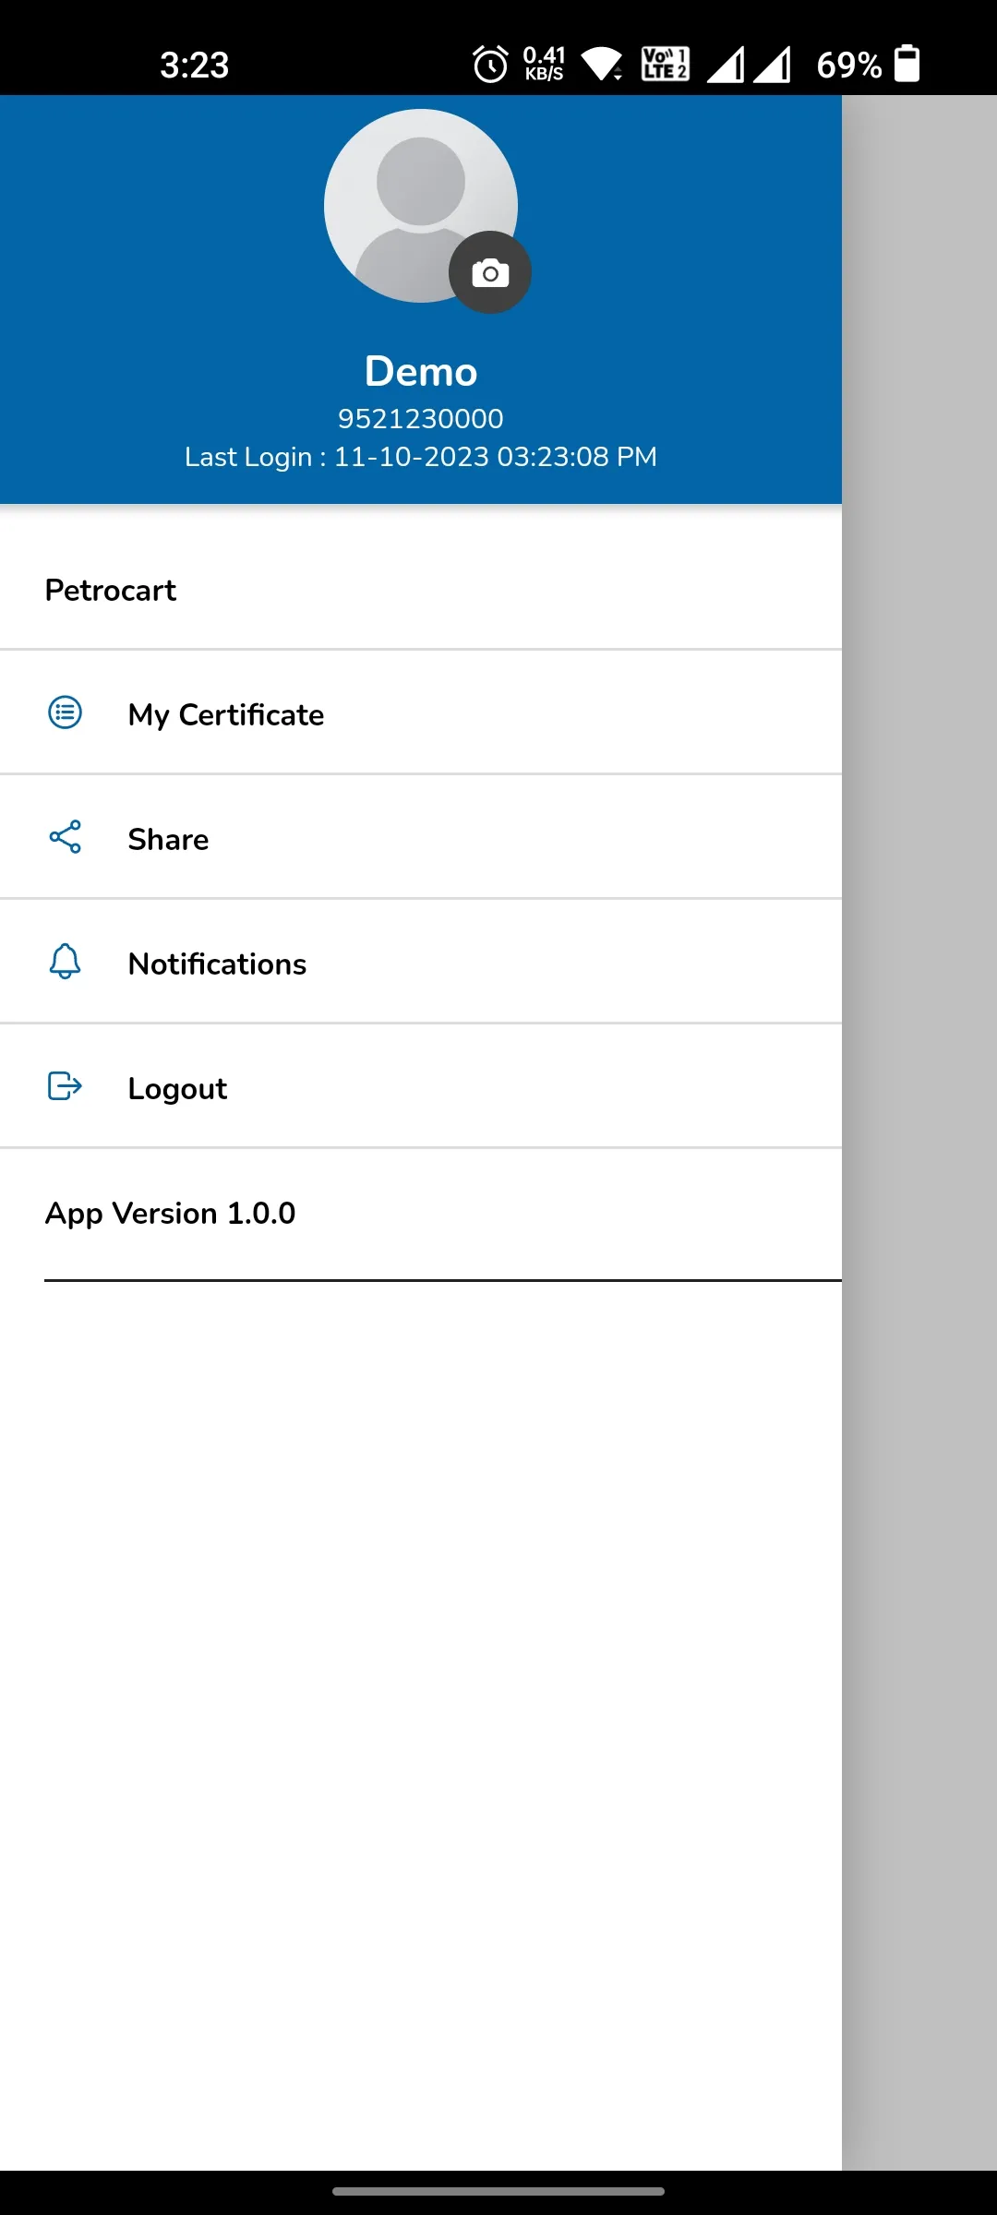Click the Last Login timestamp

[x=421, y=457]
